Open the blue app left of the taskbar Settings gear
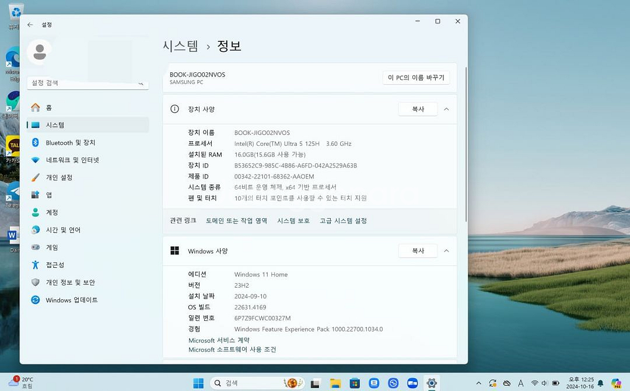The image size is (630, 391). click(x=412, y=383)
